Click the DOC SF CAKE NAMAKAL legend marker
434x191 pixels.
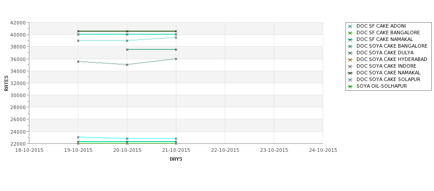click(x=350, y=40)
